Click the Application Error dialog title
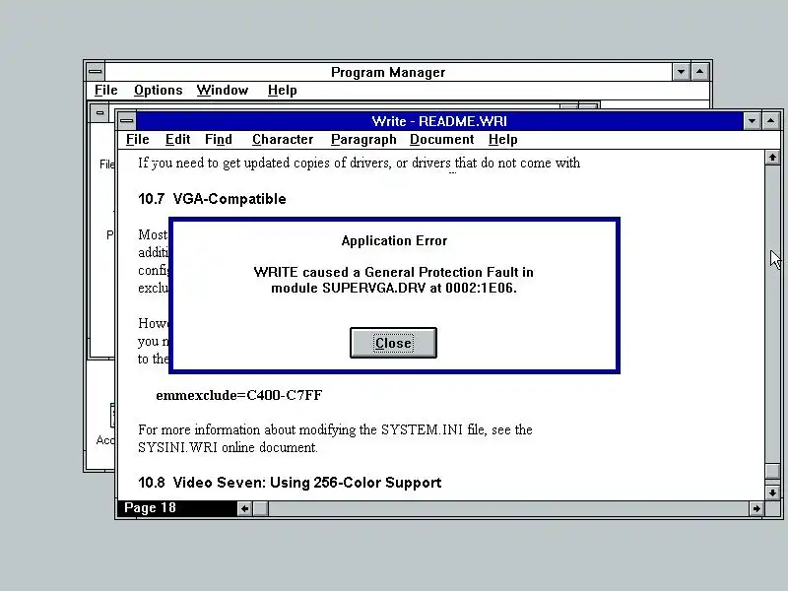Image resolution: width=788 pixels, height=591 pixels. pos(395,240)
